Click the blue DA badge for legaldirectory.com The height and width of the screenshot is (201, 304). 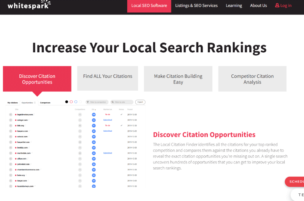93,115
